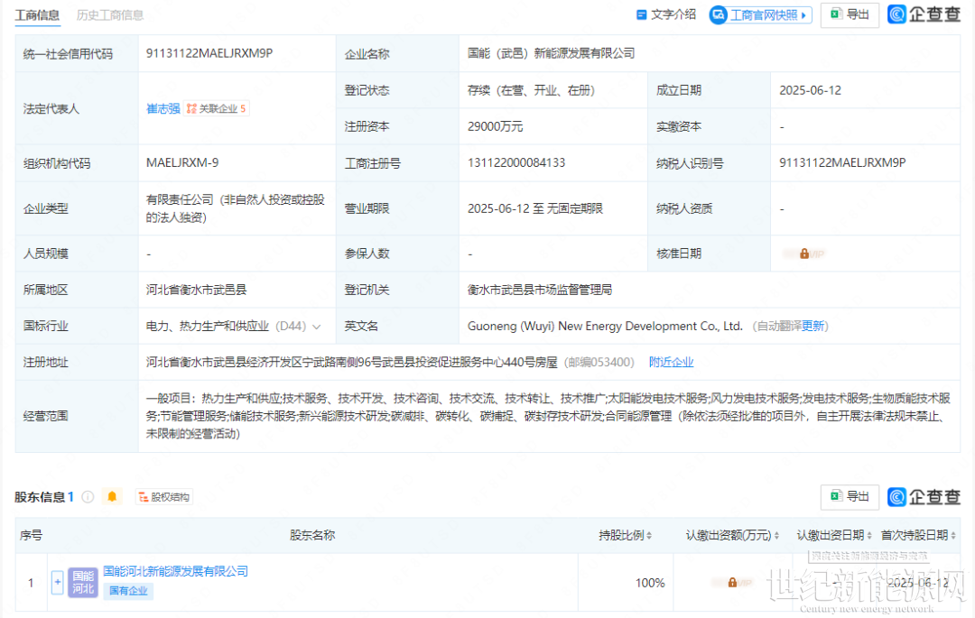Click the 关联企业 5 badge
The image size is (975, 618).
coord(217,108)
